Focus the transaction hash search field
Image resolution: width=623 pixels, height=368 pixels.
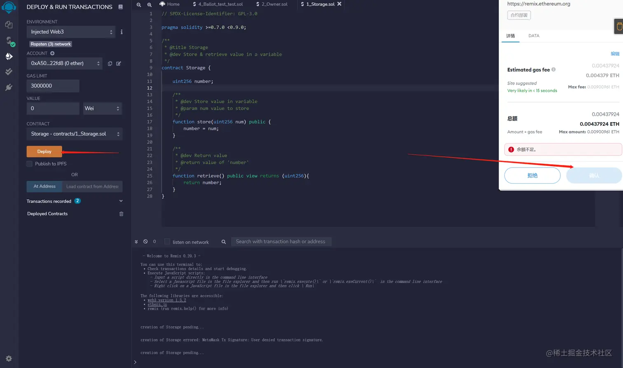281,242
